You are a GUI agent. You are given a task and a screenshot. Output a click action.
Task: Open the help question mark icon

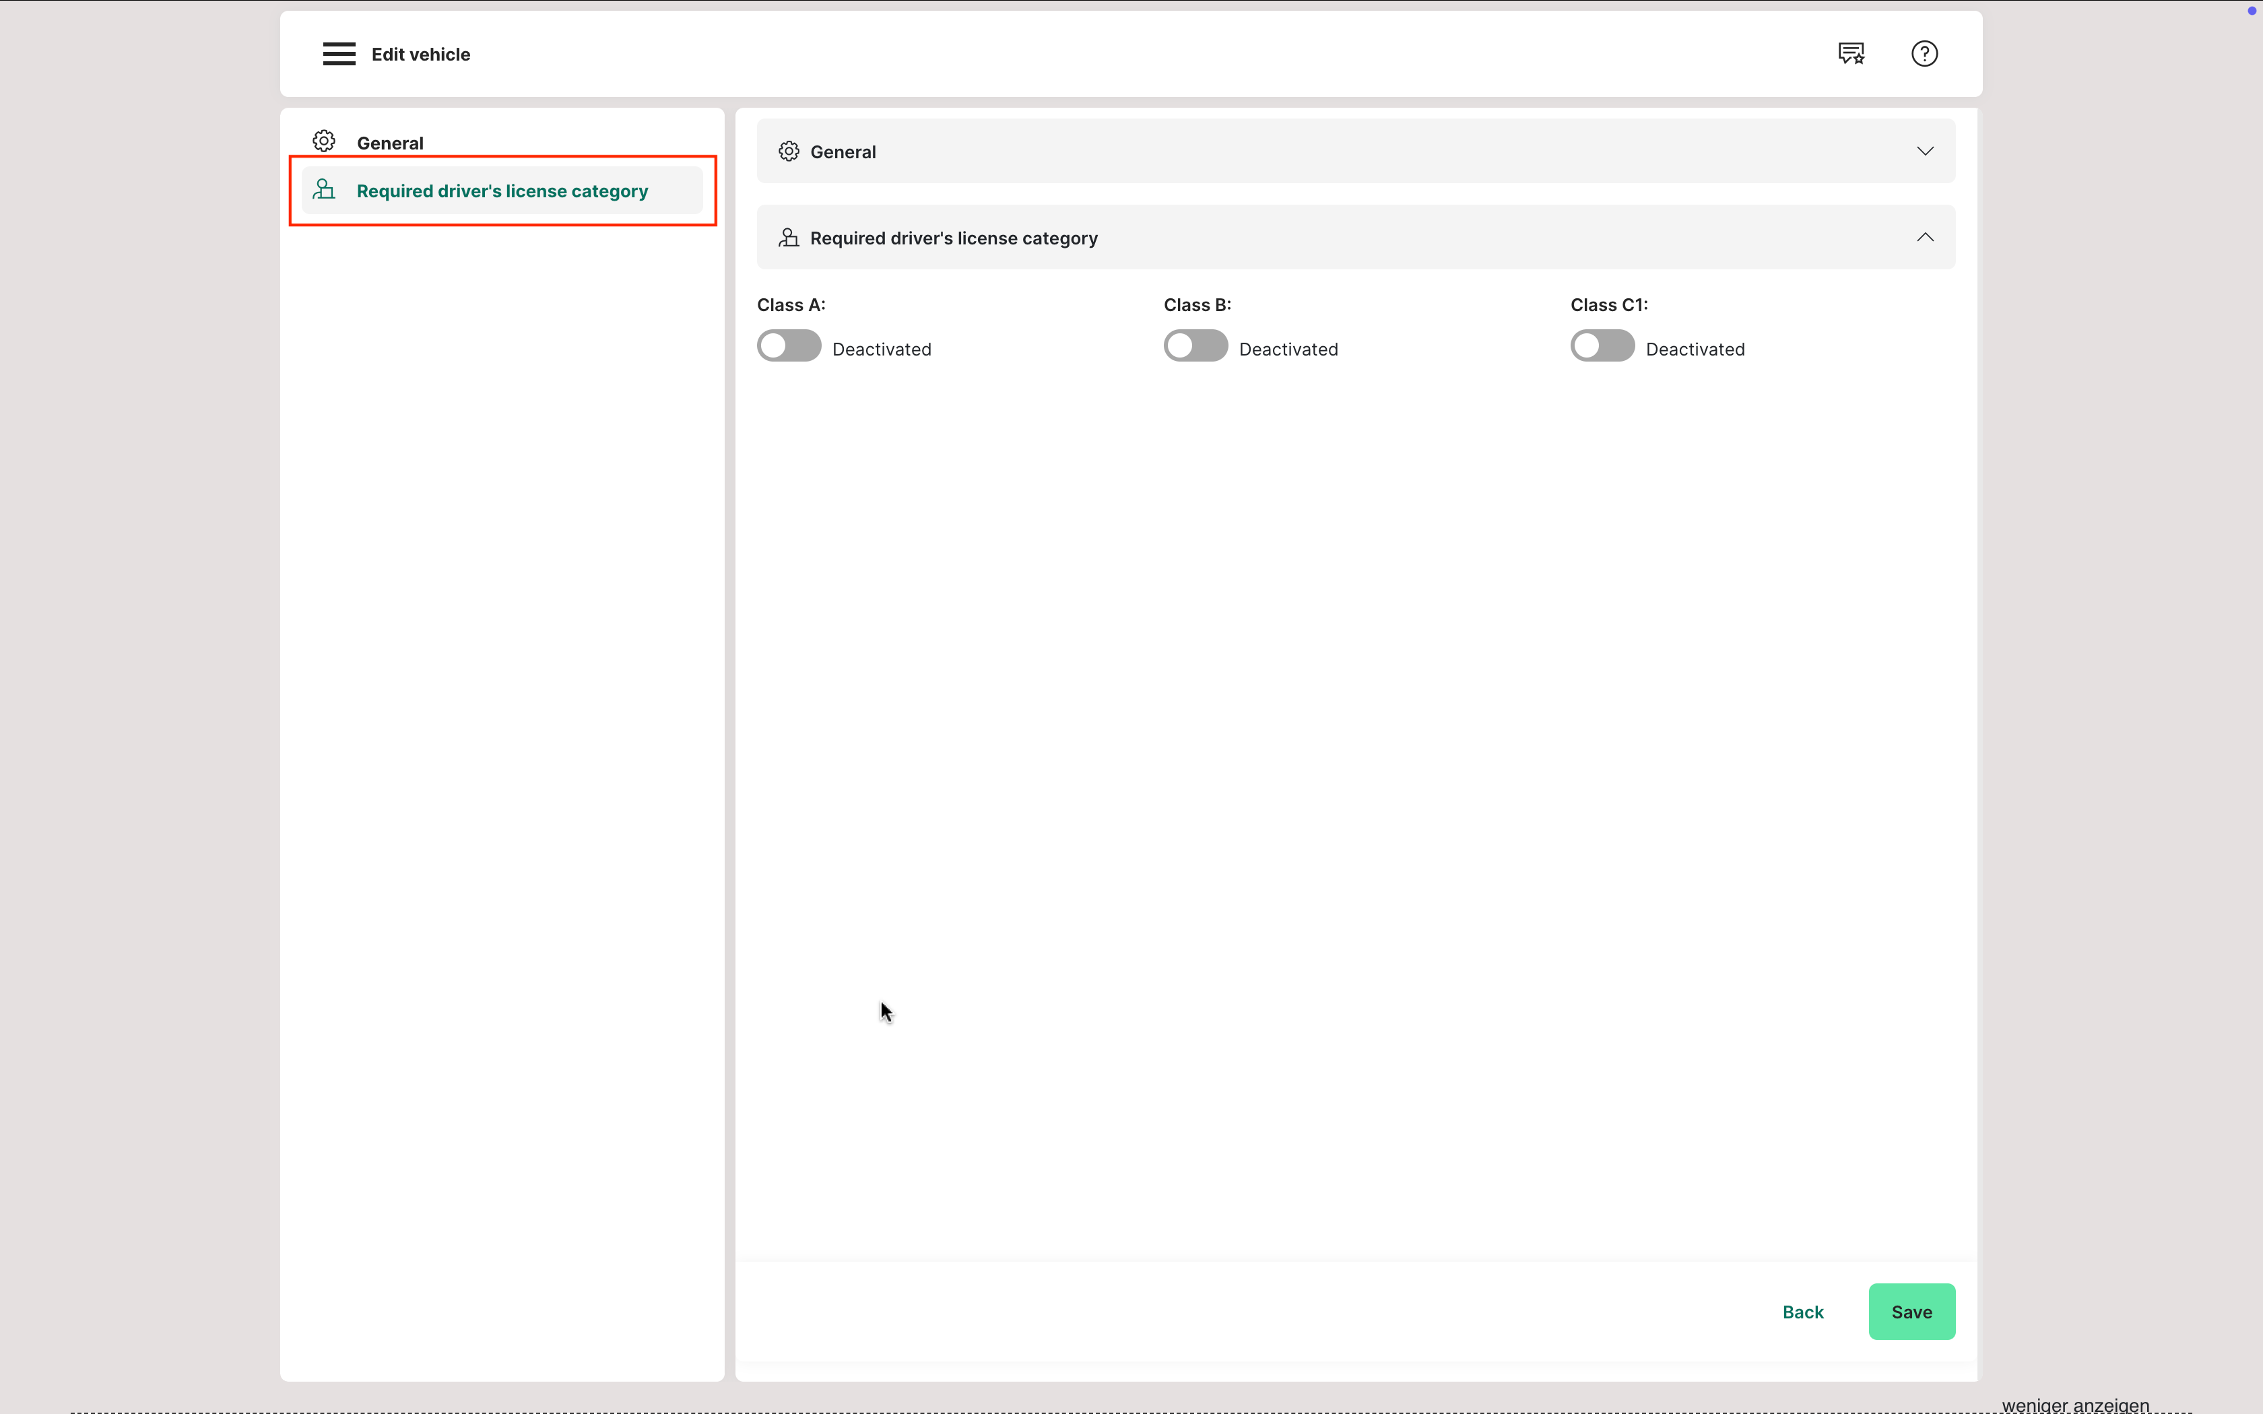click(x=1924, y=55)
